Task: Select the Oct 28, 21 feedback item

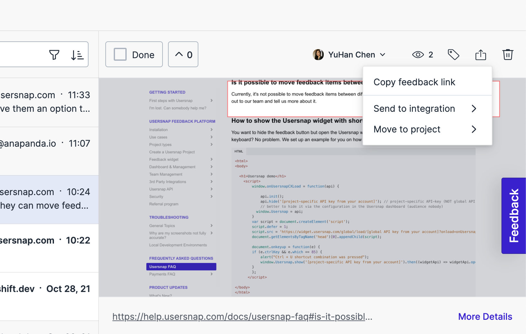Action: click(x=49, y=297)
